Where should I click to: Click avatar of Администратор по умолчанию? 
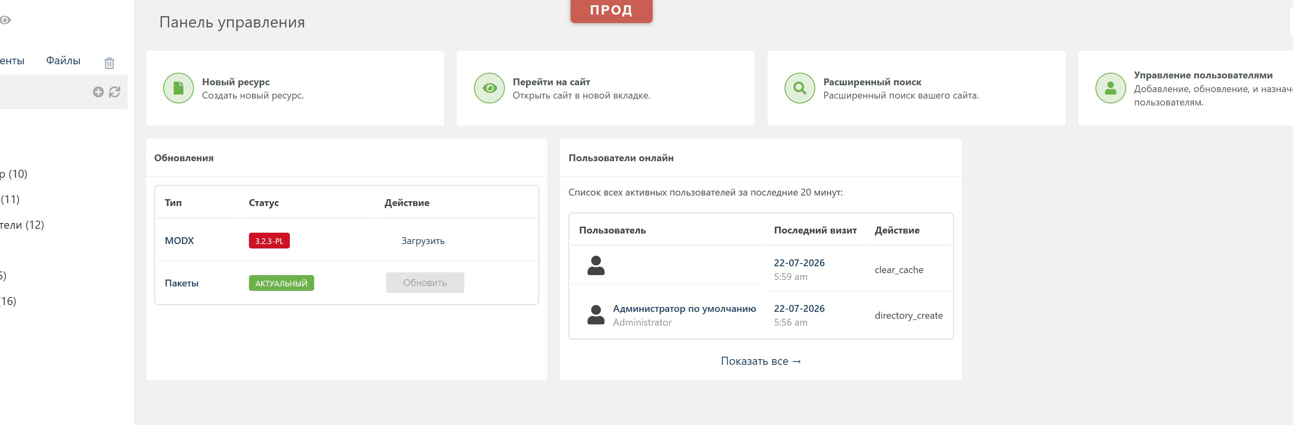coord(596,315)
